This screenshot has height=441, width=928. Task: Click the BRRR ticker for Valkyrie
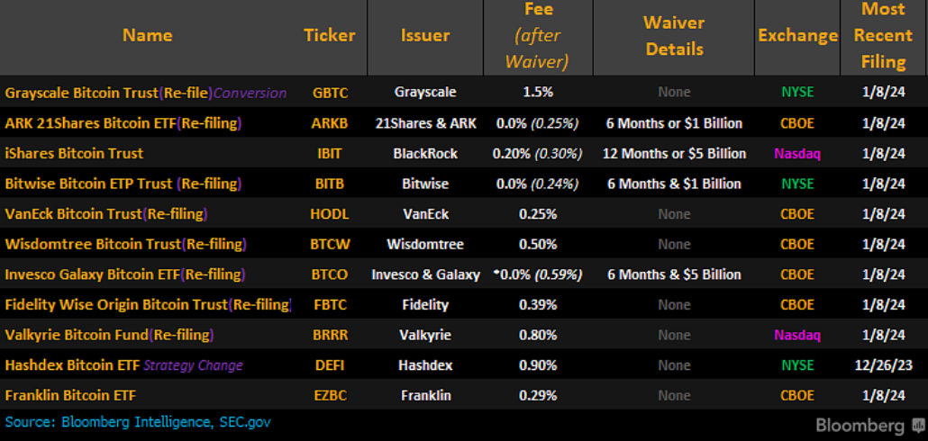[x=330, y=335]
